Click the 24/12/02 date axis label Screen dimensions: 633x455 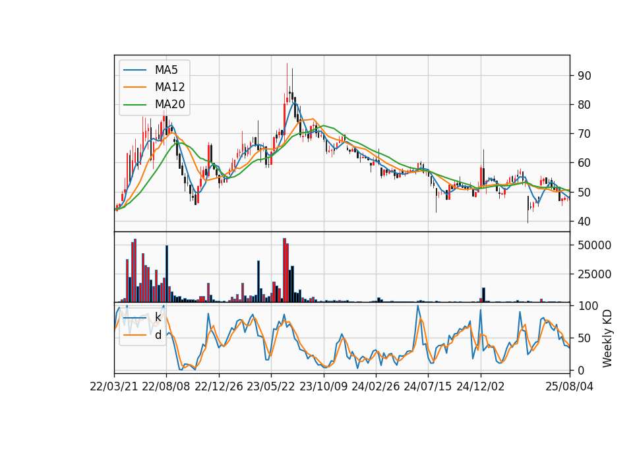[x=481, y=386]
